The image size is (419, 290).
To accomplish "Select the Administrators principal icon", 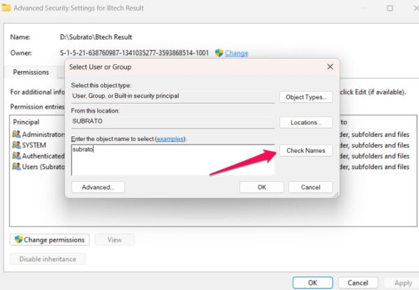I will pyautogui.click(x=16, y=134).
